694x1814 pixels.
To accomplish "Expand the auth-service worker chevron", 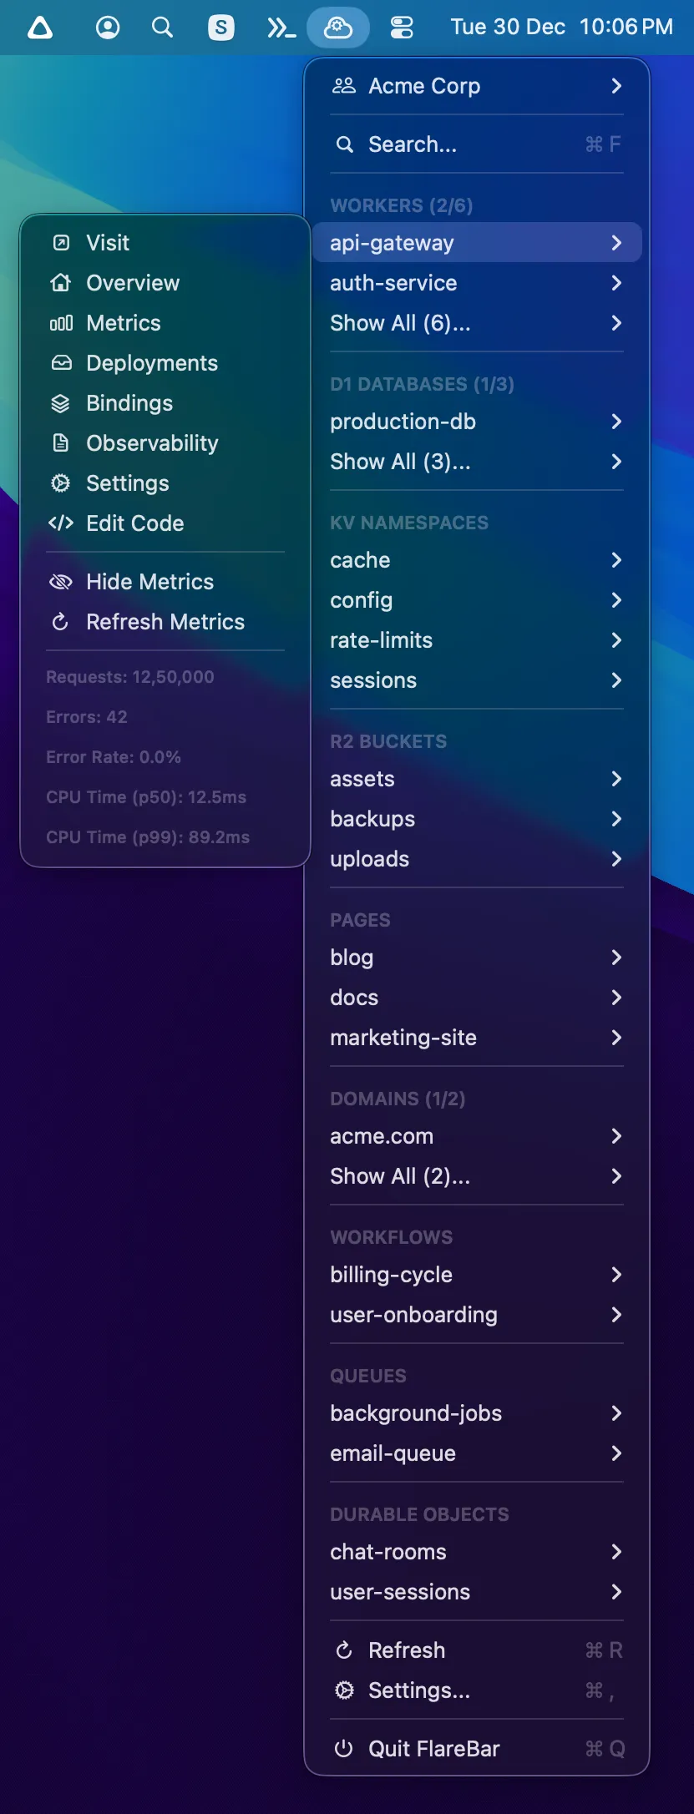I will point(616,283).
